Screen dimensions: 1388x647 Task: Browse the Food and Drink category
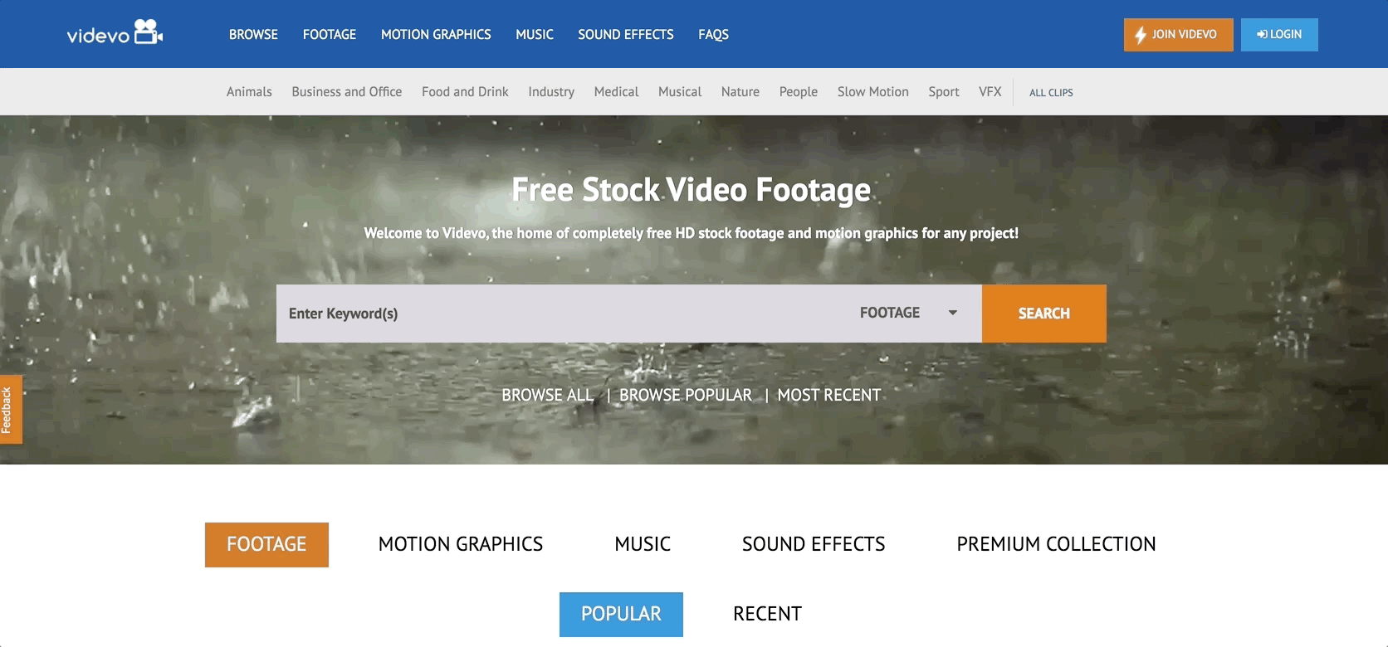[x=465, y=91]
